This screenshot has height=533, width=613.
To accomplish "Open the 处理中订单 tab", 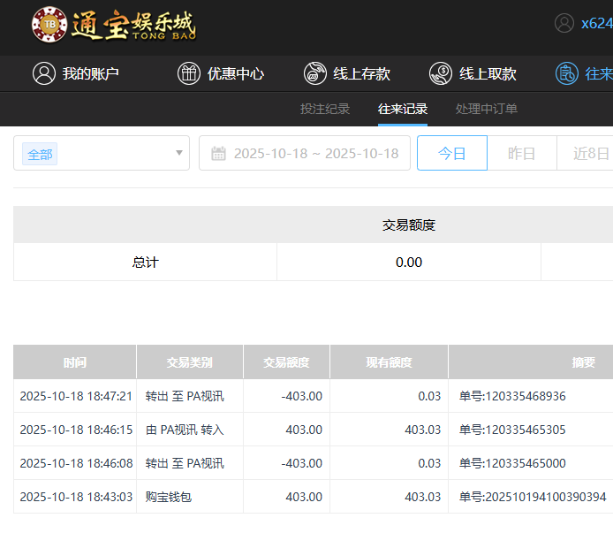I will (x=487, y=109).
